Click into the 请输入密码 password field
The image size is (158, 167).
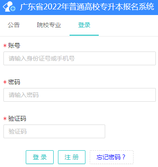[79, 95]
